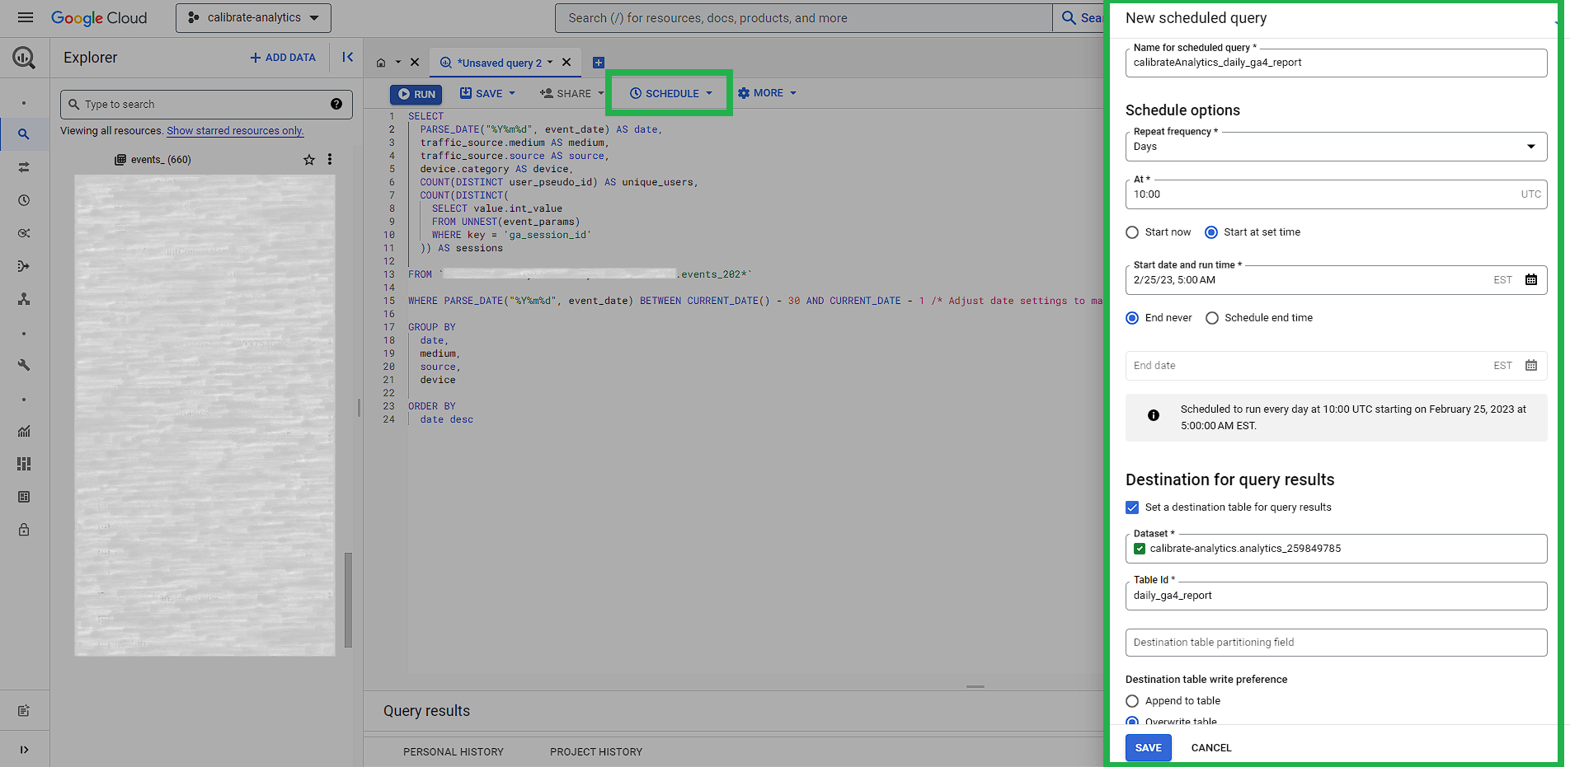1570x767 pixels.
Task: Choose Overwrite table write preference
Action: tap(1132, 722)
